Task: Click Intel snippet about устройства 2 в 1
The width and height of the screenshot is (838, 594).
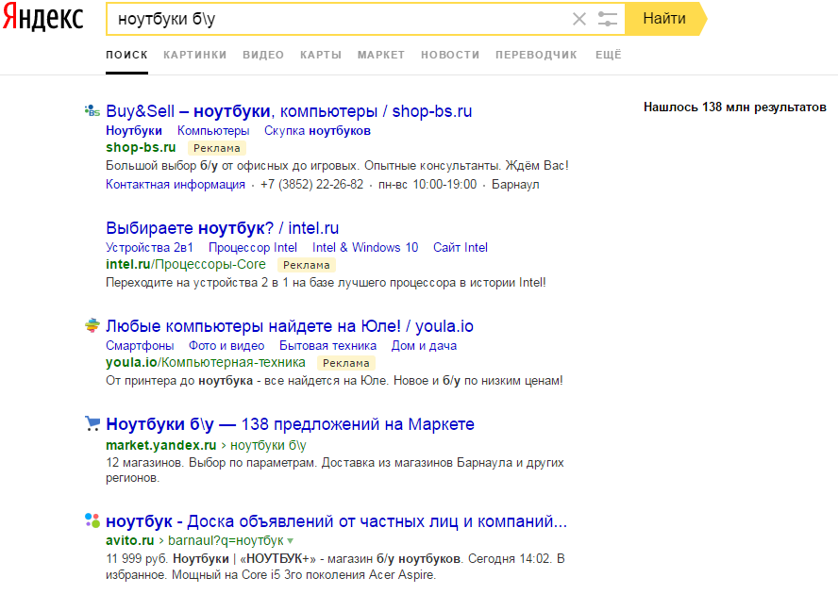Action: tap(326, 283)
